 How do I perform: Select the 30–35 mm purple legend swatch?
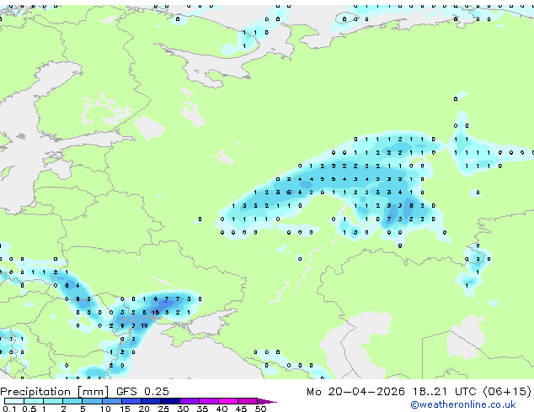[x=190, y=401]
